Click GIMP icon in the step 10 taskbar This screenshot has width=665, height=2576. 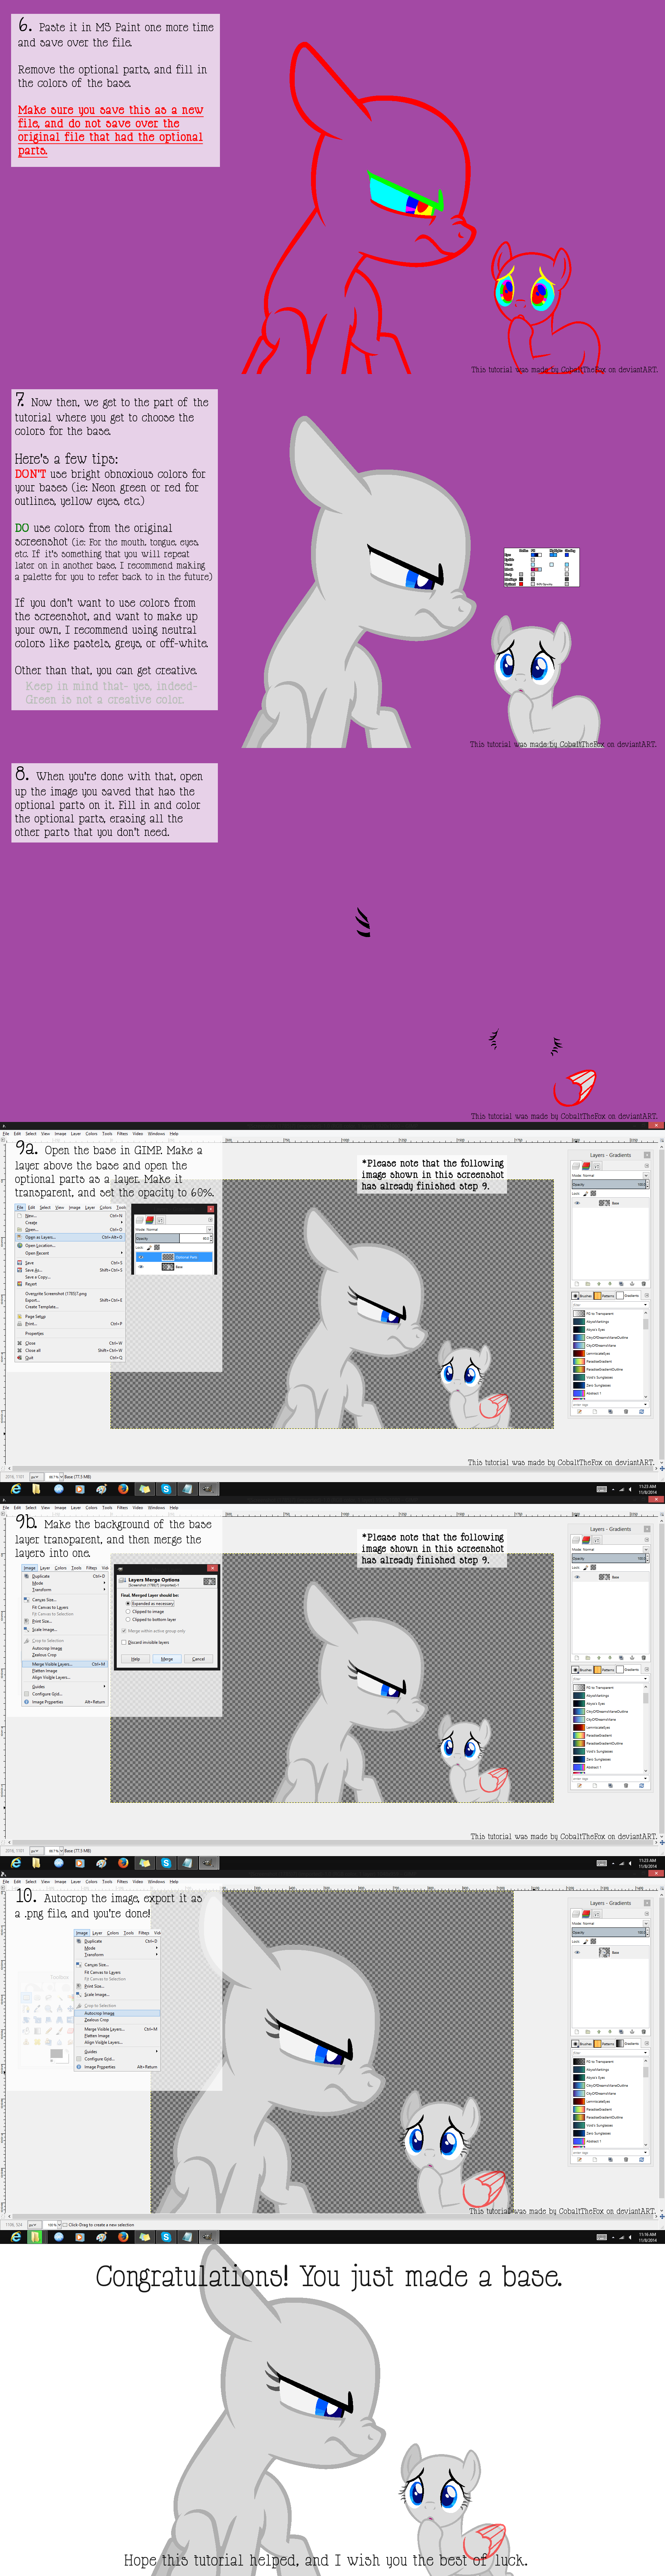[208, 2237]
